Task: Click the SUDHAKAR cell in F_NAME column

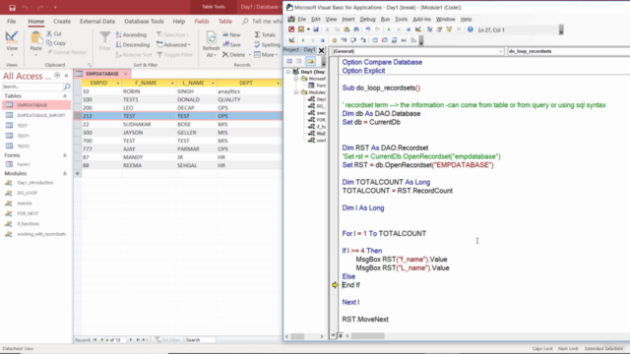Action: tap(149, 124)
